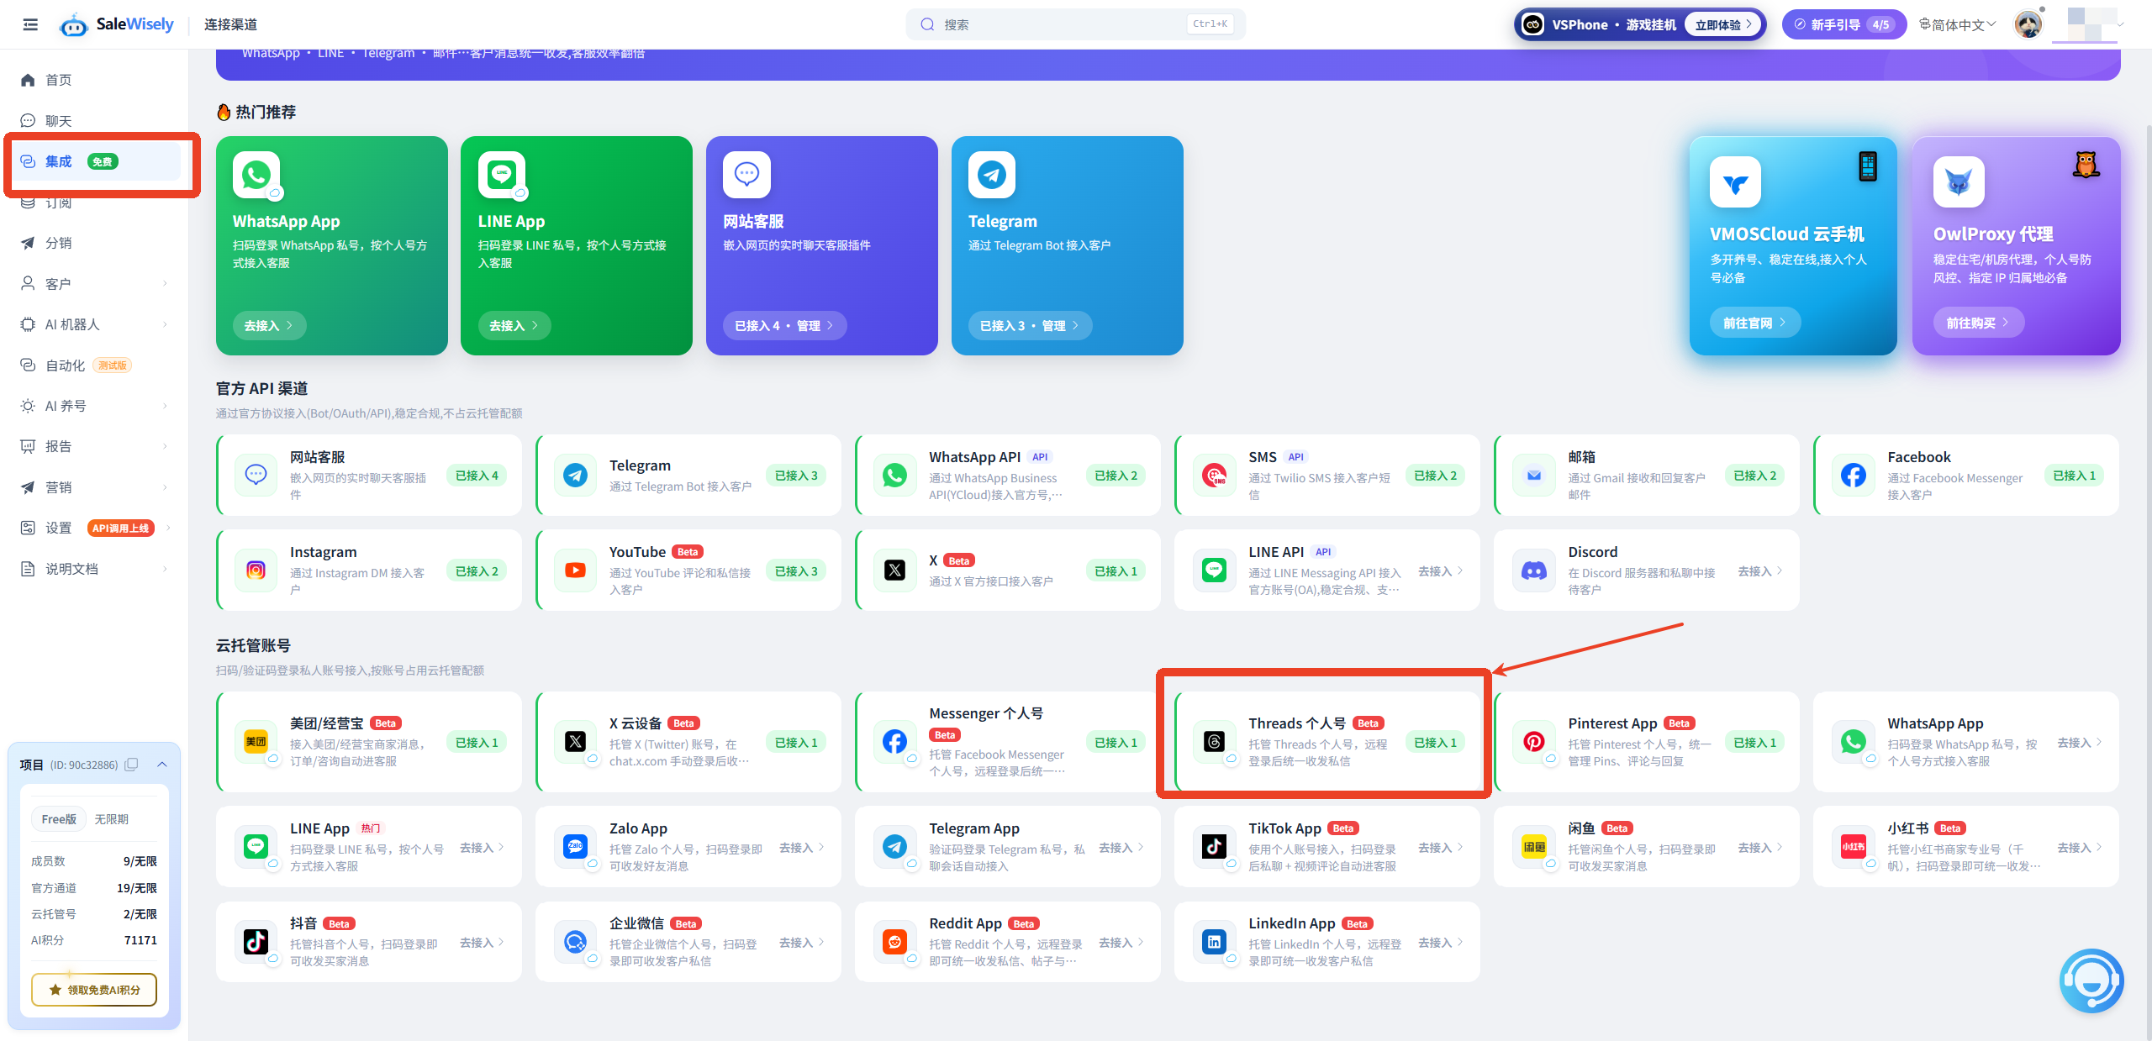The height and width of the screenshot is (1041, 2152).
Task: Open 自动化 in the sidebar
Action: click(x=94, y=365)
